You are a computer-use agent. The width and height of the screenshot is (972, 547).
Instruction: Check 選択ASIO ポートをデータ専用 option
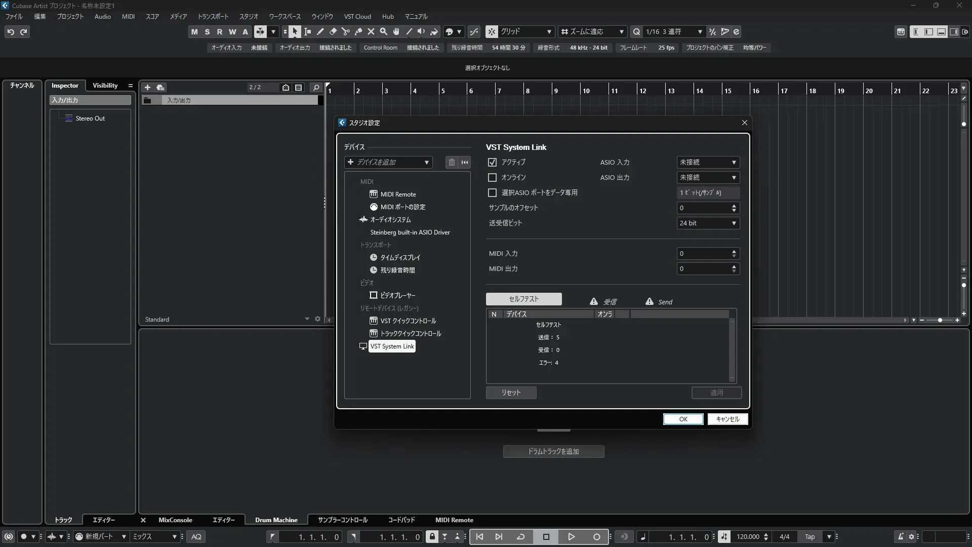(x=492, y=193)
